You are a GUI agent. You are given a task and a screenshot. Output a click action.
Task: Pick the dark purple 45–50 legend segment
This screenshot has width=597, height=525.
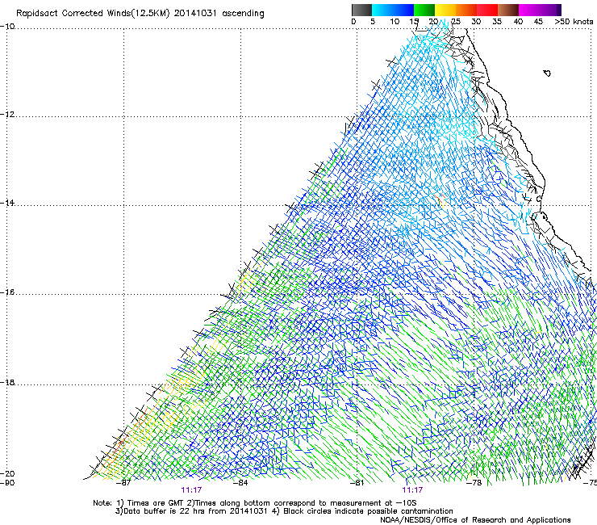pyautogui.click(x=550, y=10)
